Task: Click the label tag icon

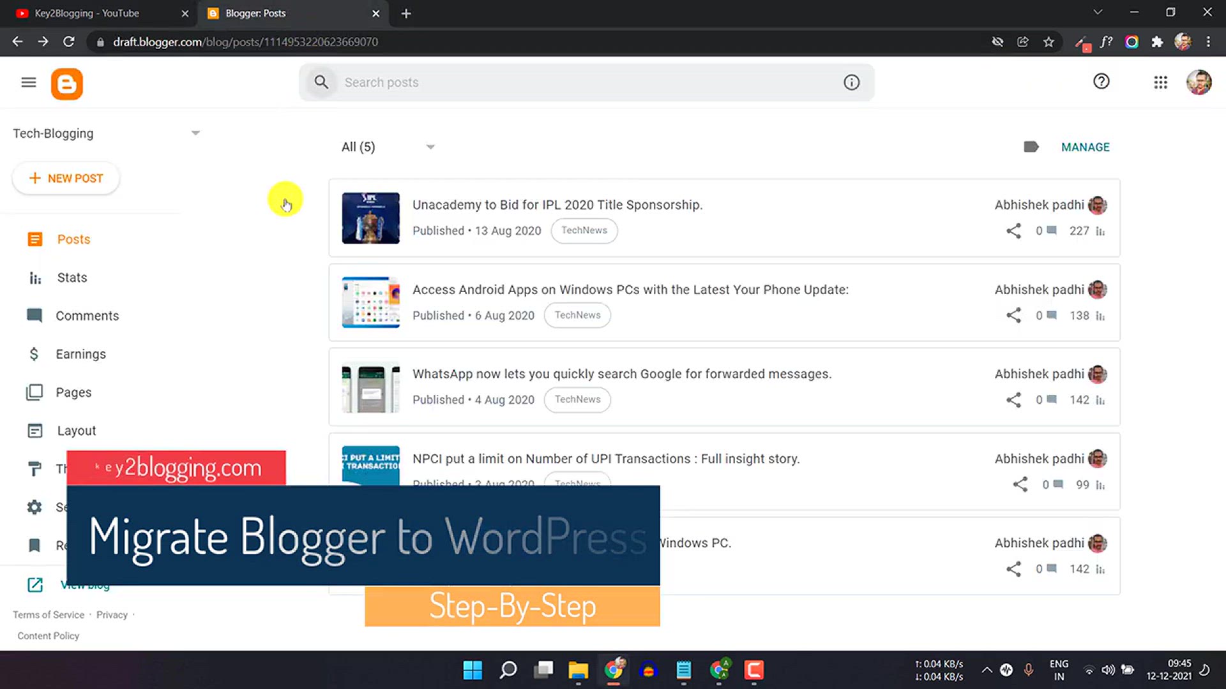Action: coord(1031,147)
